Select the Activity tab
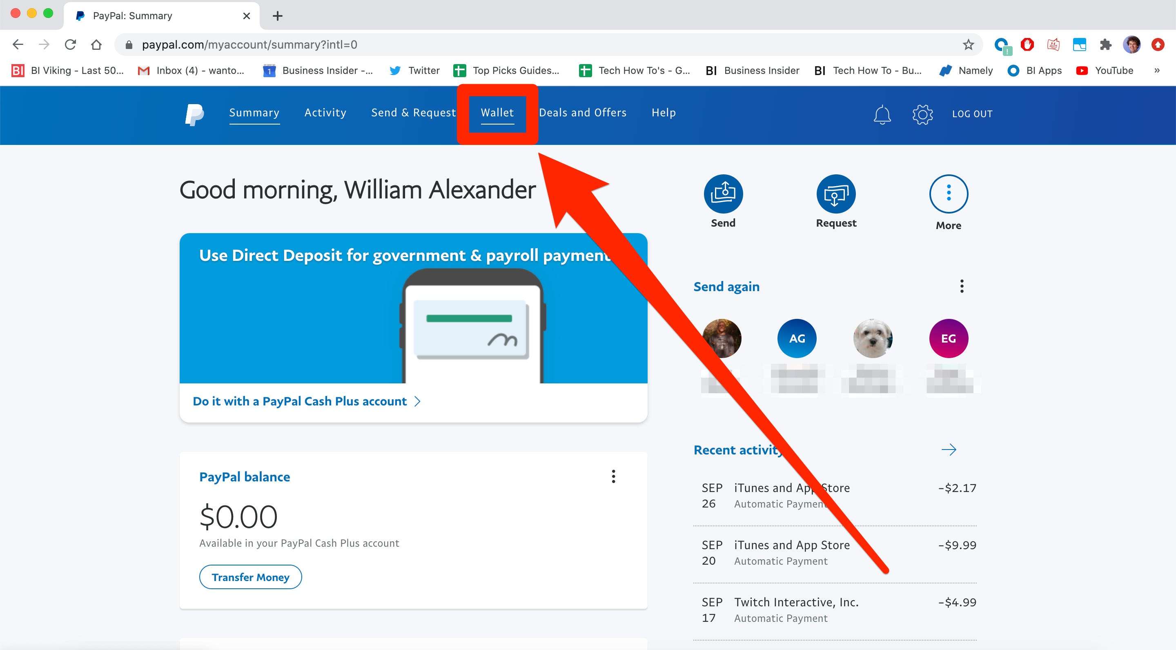The image size is (1176, 650). pyautogui.click(x=324, y=113)
